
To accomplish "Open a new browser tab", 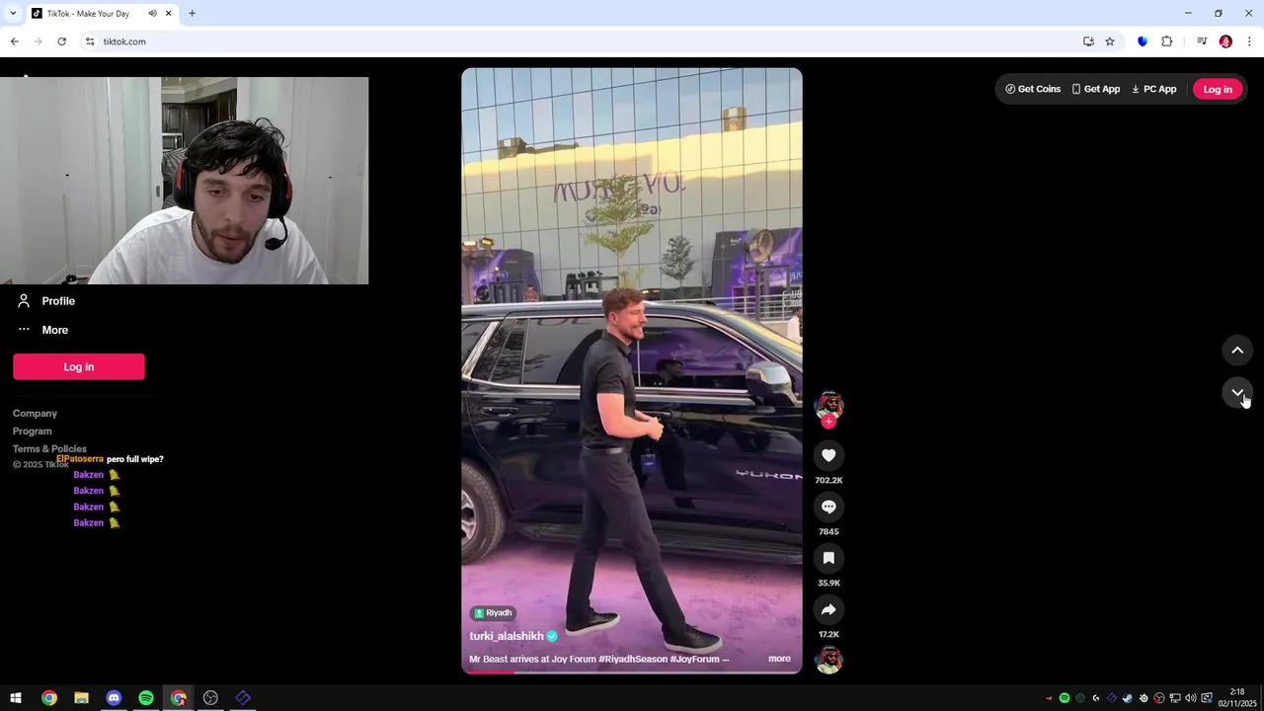I will 193,14.
